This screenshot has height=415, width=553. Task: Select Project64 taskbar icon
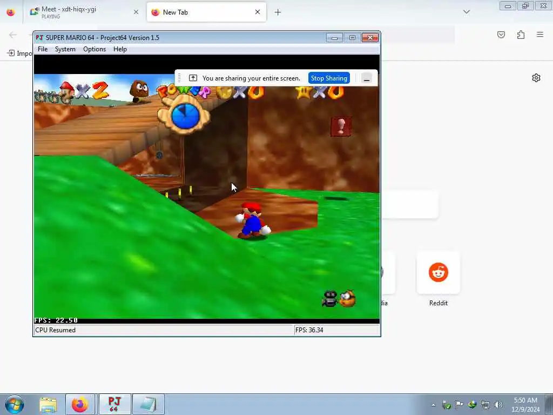(x=114, y=404)
